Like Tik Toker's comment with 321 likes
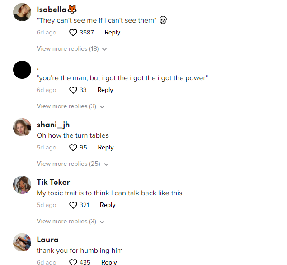Screen dimensions: 287x265 coord(73,205)
